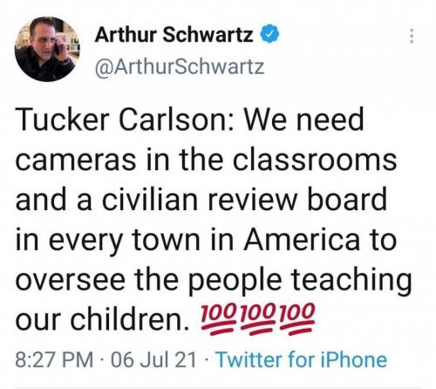Open the 8:27 PM timestamp
The image size is (436, 389).
pos(54,359)
